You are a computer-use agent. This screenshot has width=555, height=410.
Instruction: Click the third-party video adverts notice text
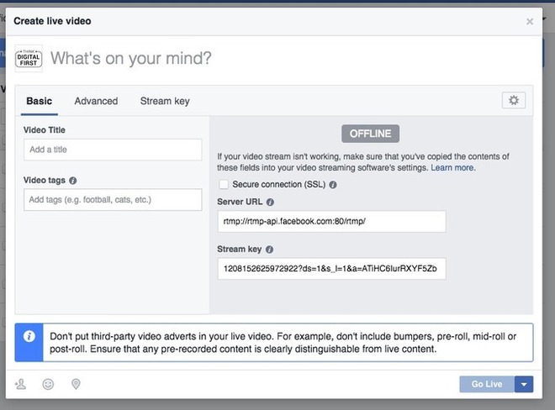(283, 343)
